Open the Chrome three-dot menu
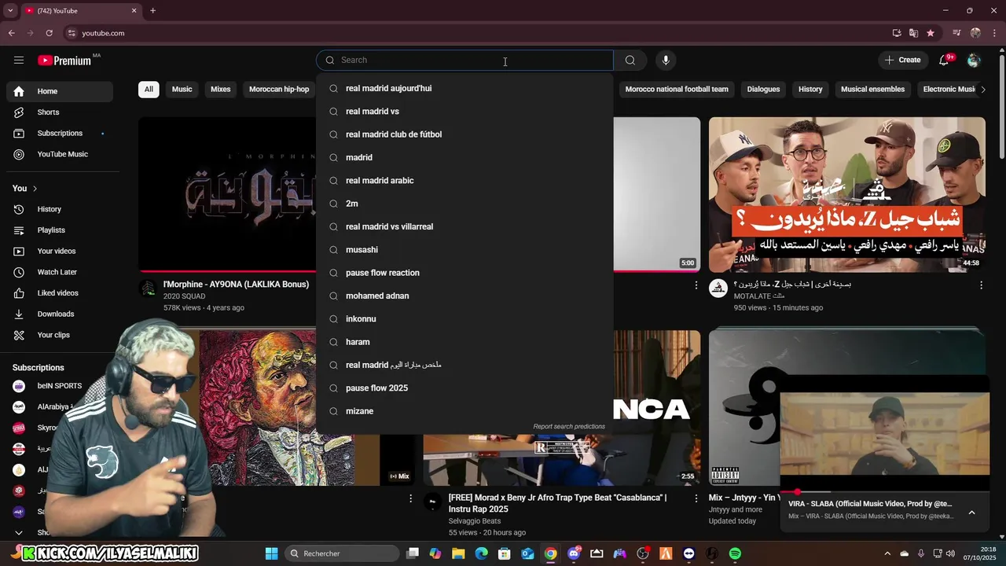Image resolution: width=1006 pixels, height=566 pixels. click(994, 33)
